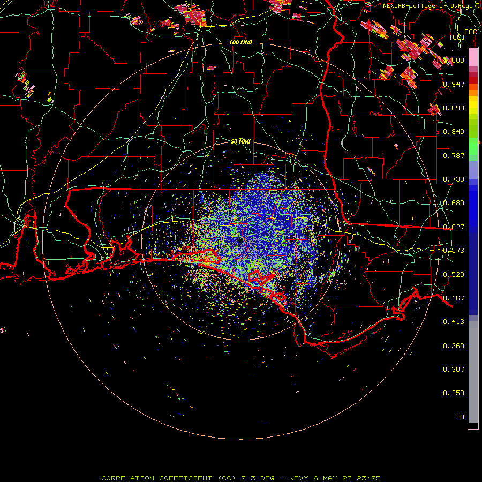482x482 pixels.
Task: Click "CORRELATION COEFFICIENT (CC)" in the bottom caption
Action: click(170, 478)
